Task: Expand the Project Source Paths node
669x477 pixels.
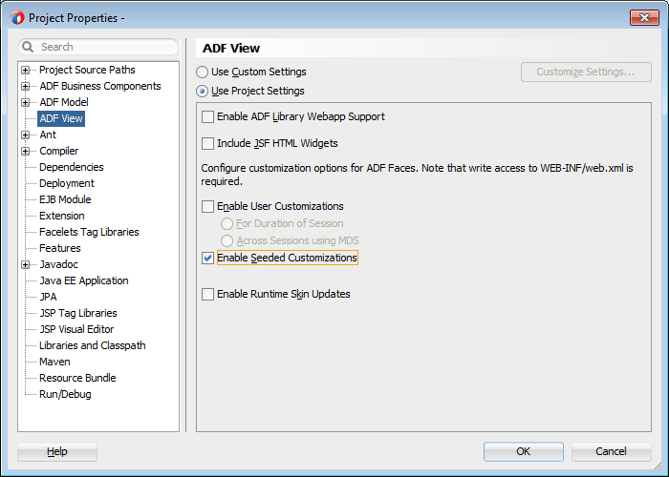Action: (26, 70)
